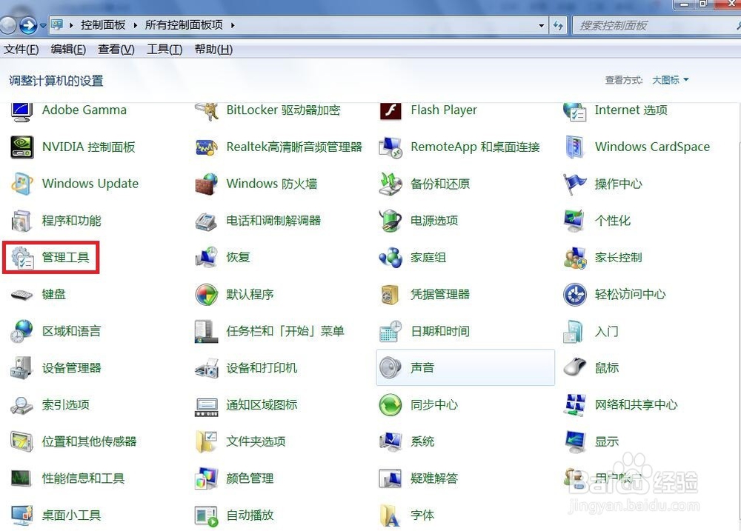Open the 区域和语言 globe icon
Screen dimensions: 741x531
click(x=21, y=331)
